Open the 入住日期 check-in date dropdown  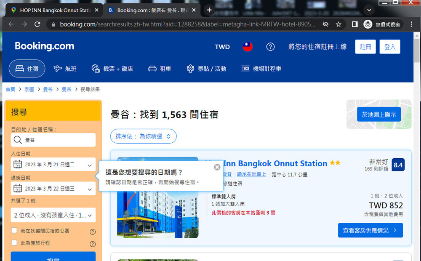(x=53, y=165)
